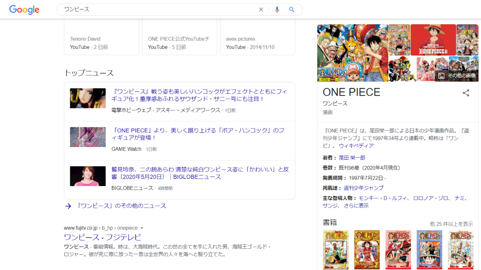Viewport: 481px width, 270px height.
Task: Open Tenorio David YouTube video card
Action: (101, 37)
